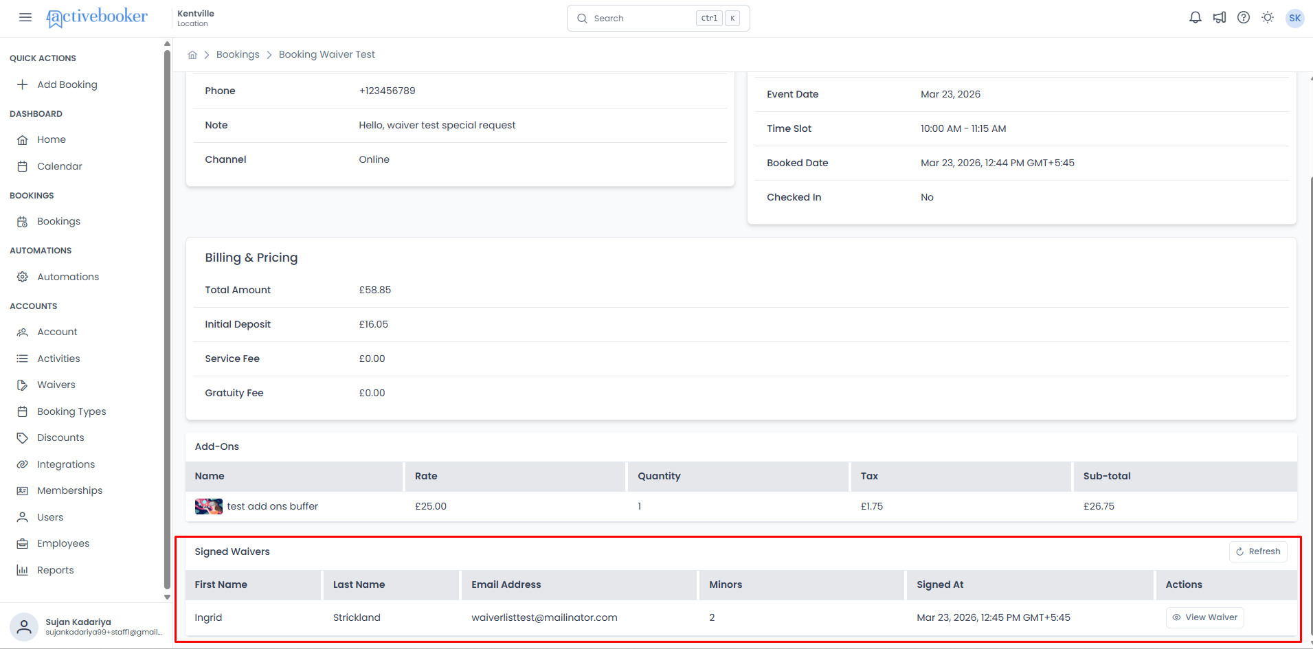Click the Calendar icon in sidebar
1313x649 pixels.
point(23,166)
